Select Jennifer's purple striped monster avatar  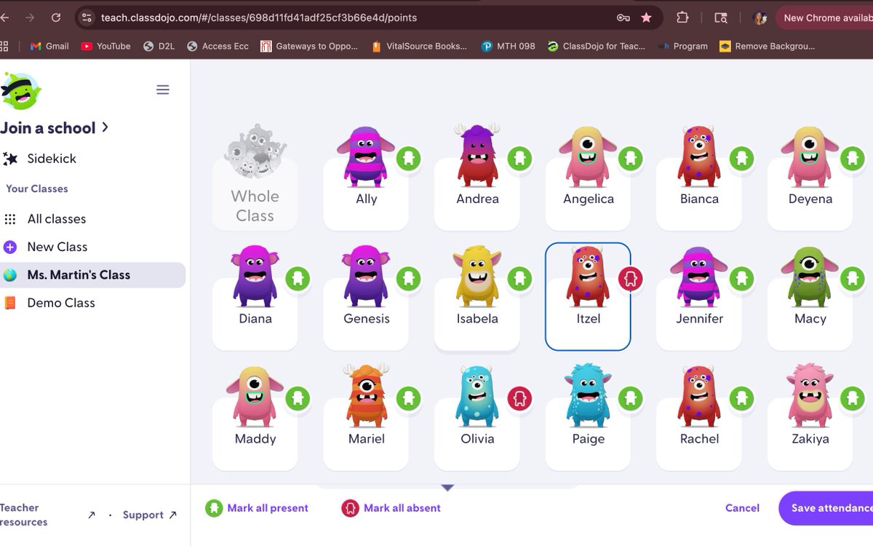click(699, 277)
